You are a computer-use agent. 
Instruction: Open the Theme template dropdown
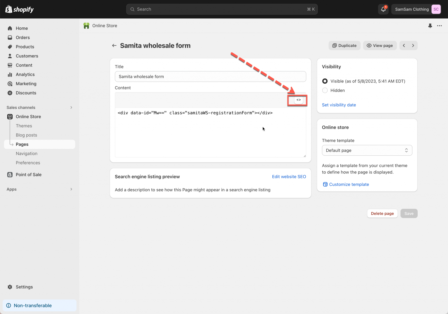tap(367, 150)
